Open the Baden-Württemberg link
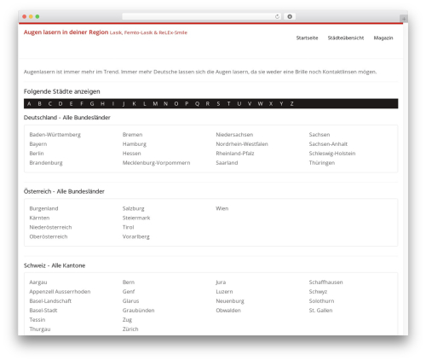 pos(55,135)
